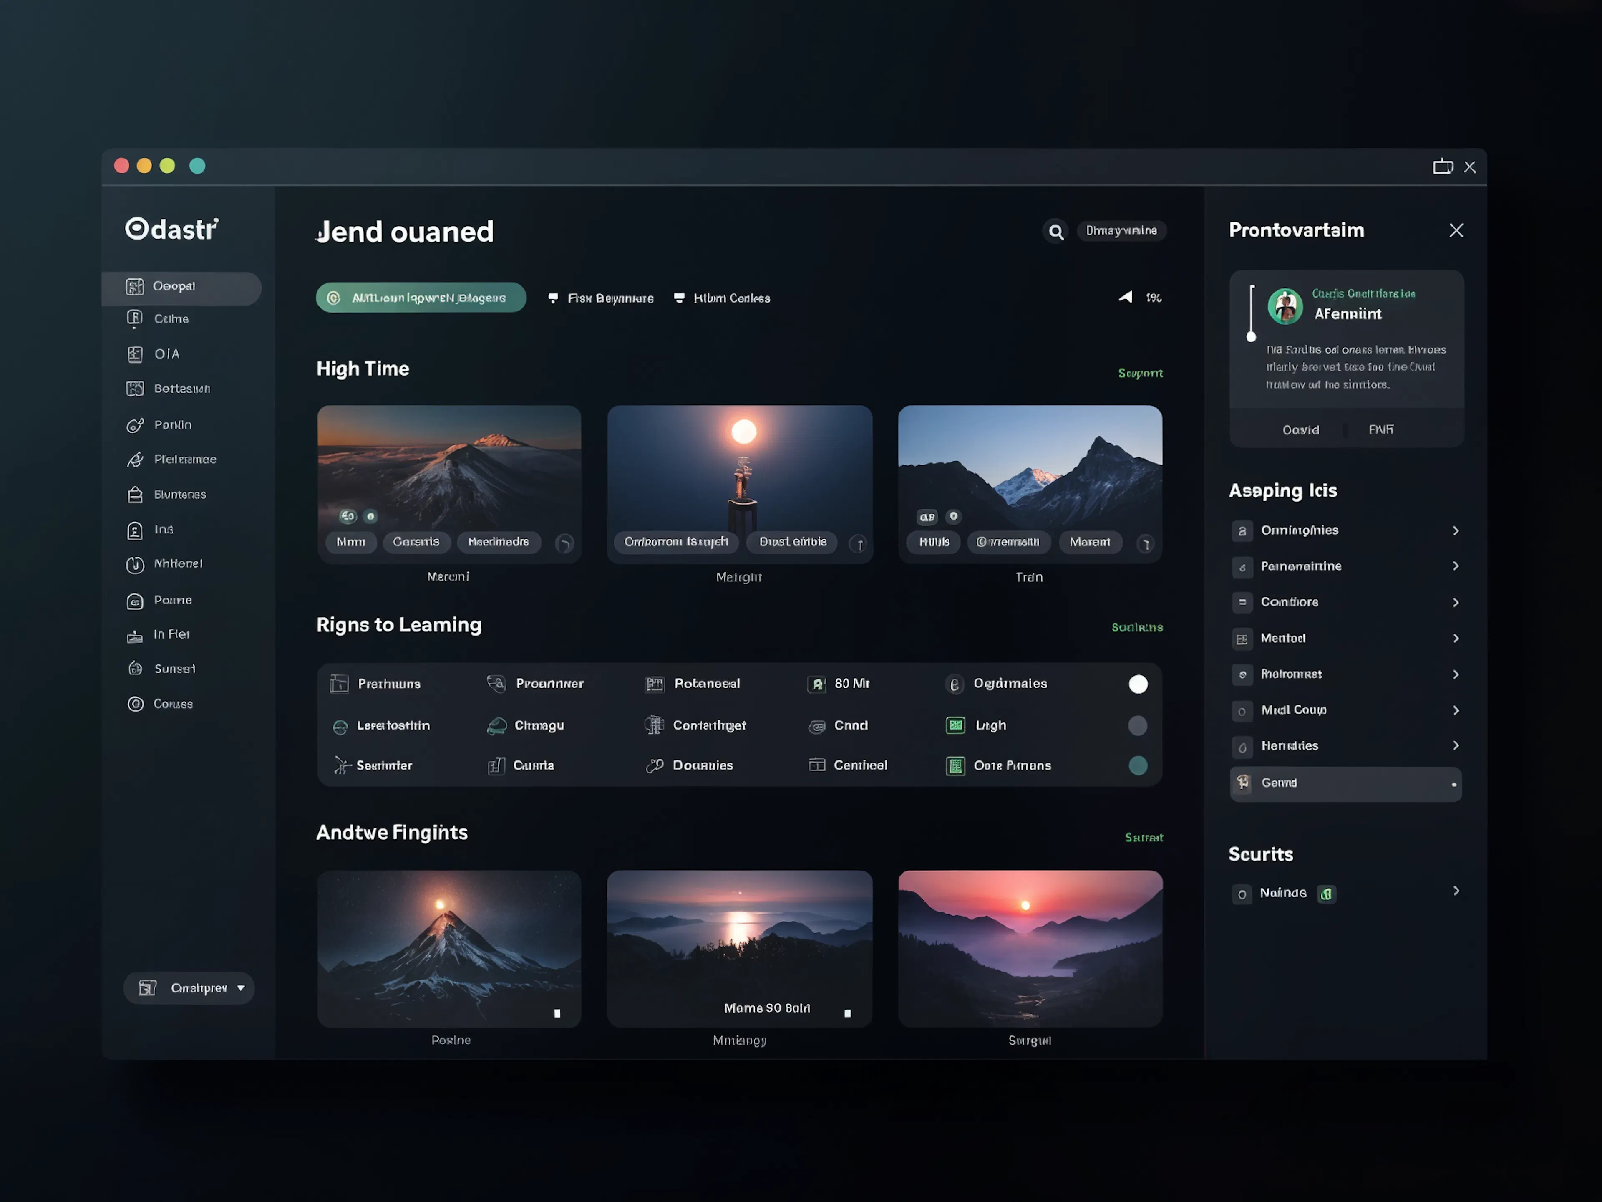Click the Proannner icon in learning grid
1602x1202 pixels.
(496, 684)
